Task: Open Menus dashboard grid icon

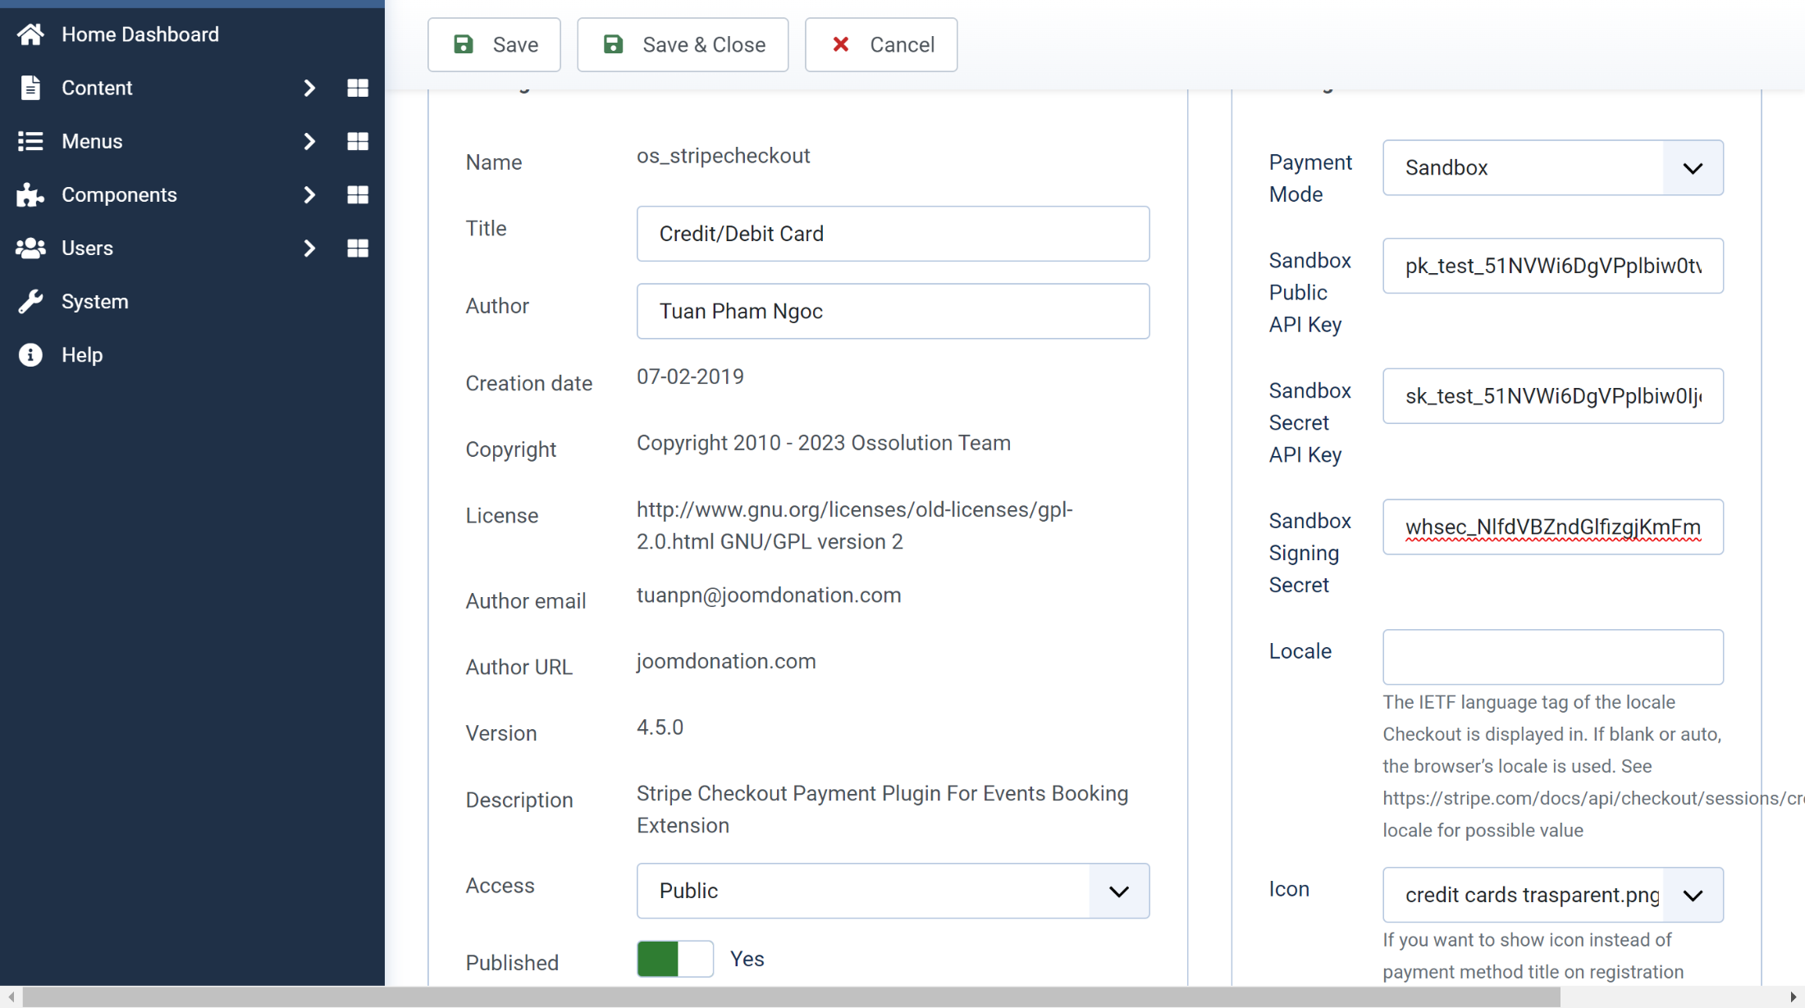Action: (358, 141)
